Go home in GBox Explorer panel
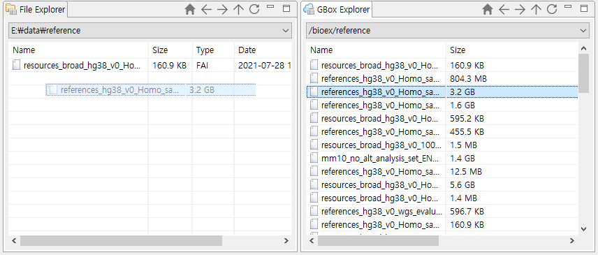 click(488, 10)
